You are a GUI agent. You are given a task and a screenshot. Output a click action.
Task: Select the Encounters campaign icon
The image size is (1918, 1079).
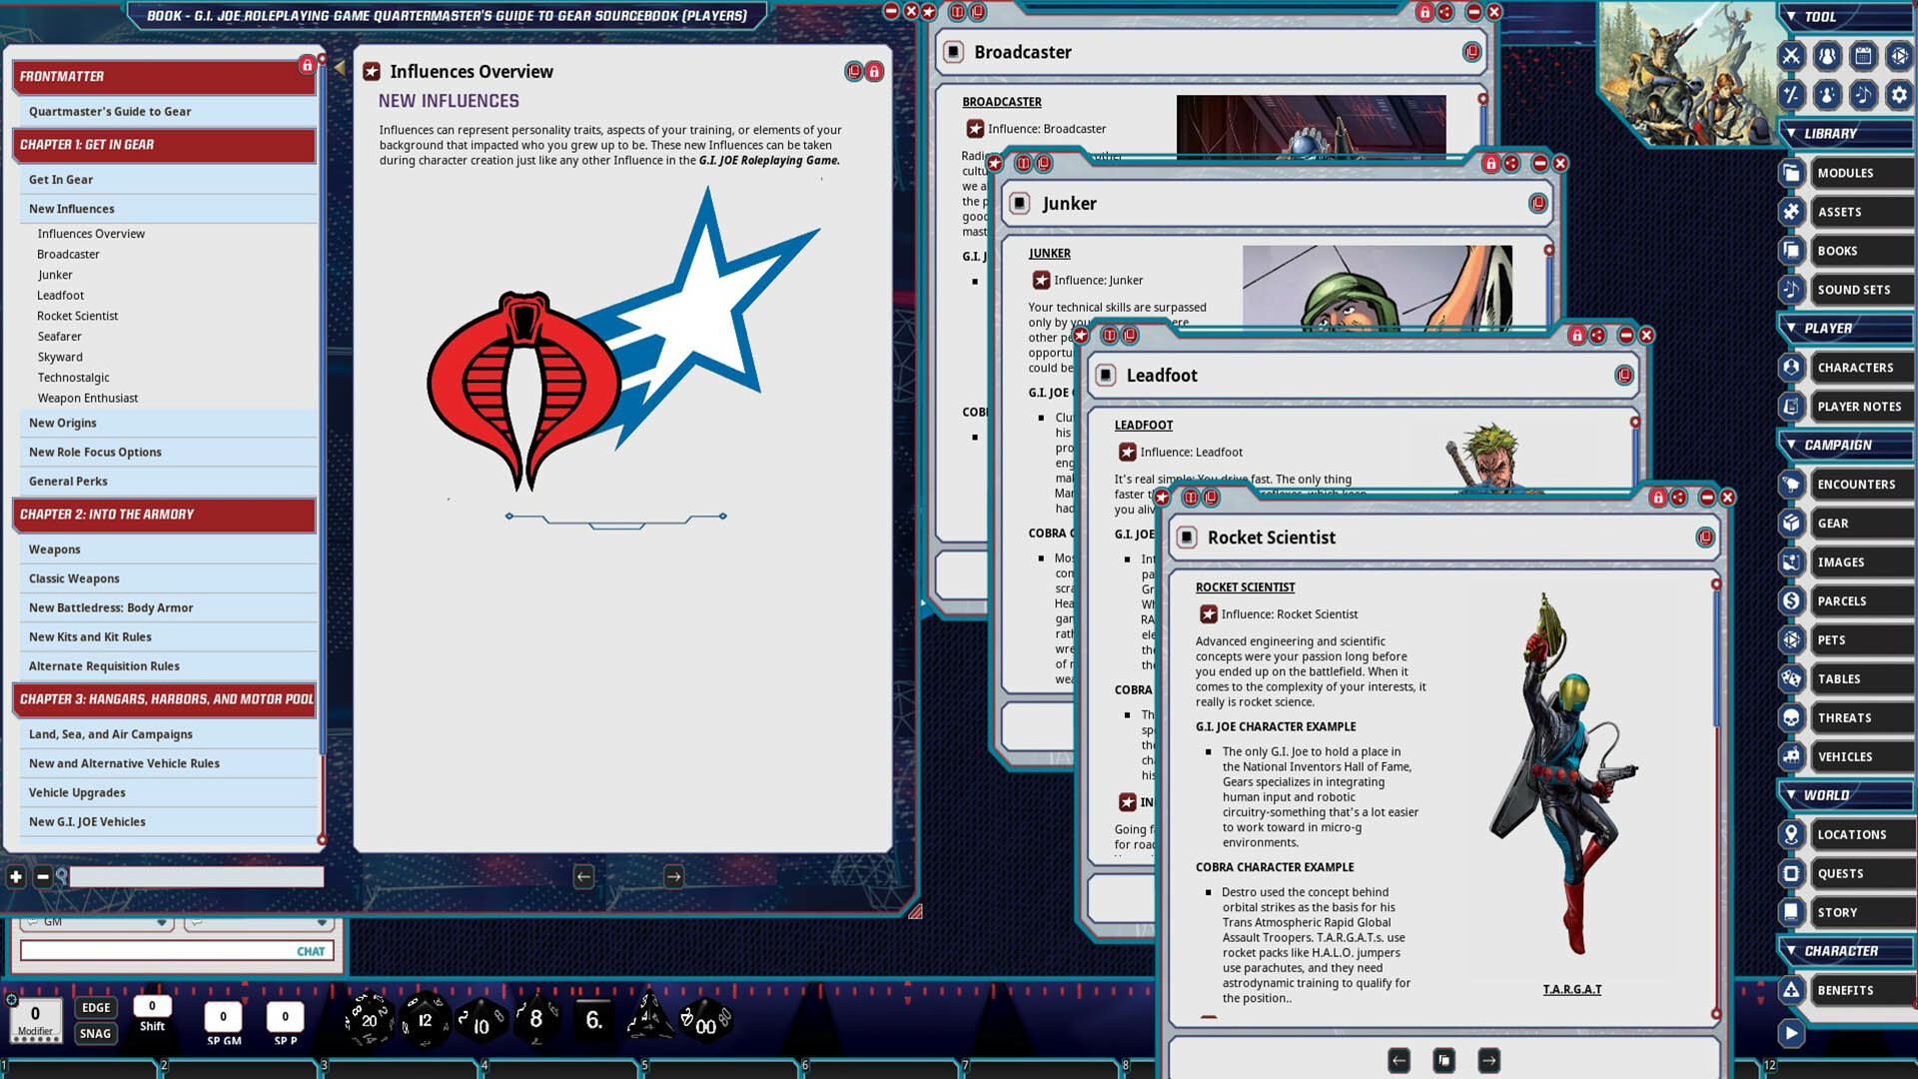coord(1790,484)
